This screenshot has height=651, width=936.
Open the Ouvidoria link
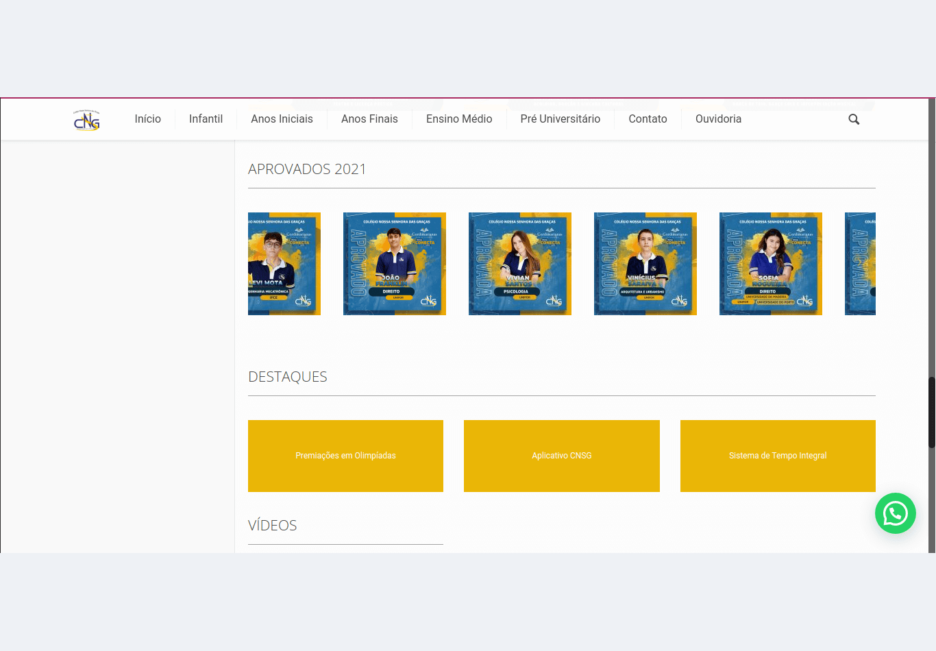click(718, 119)
